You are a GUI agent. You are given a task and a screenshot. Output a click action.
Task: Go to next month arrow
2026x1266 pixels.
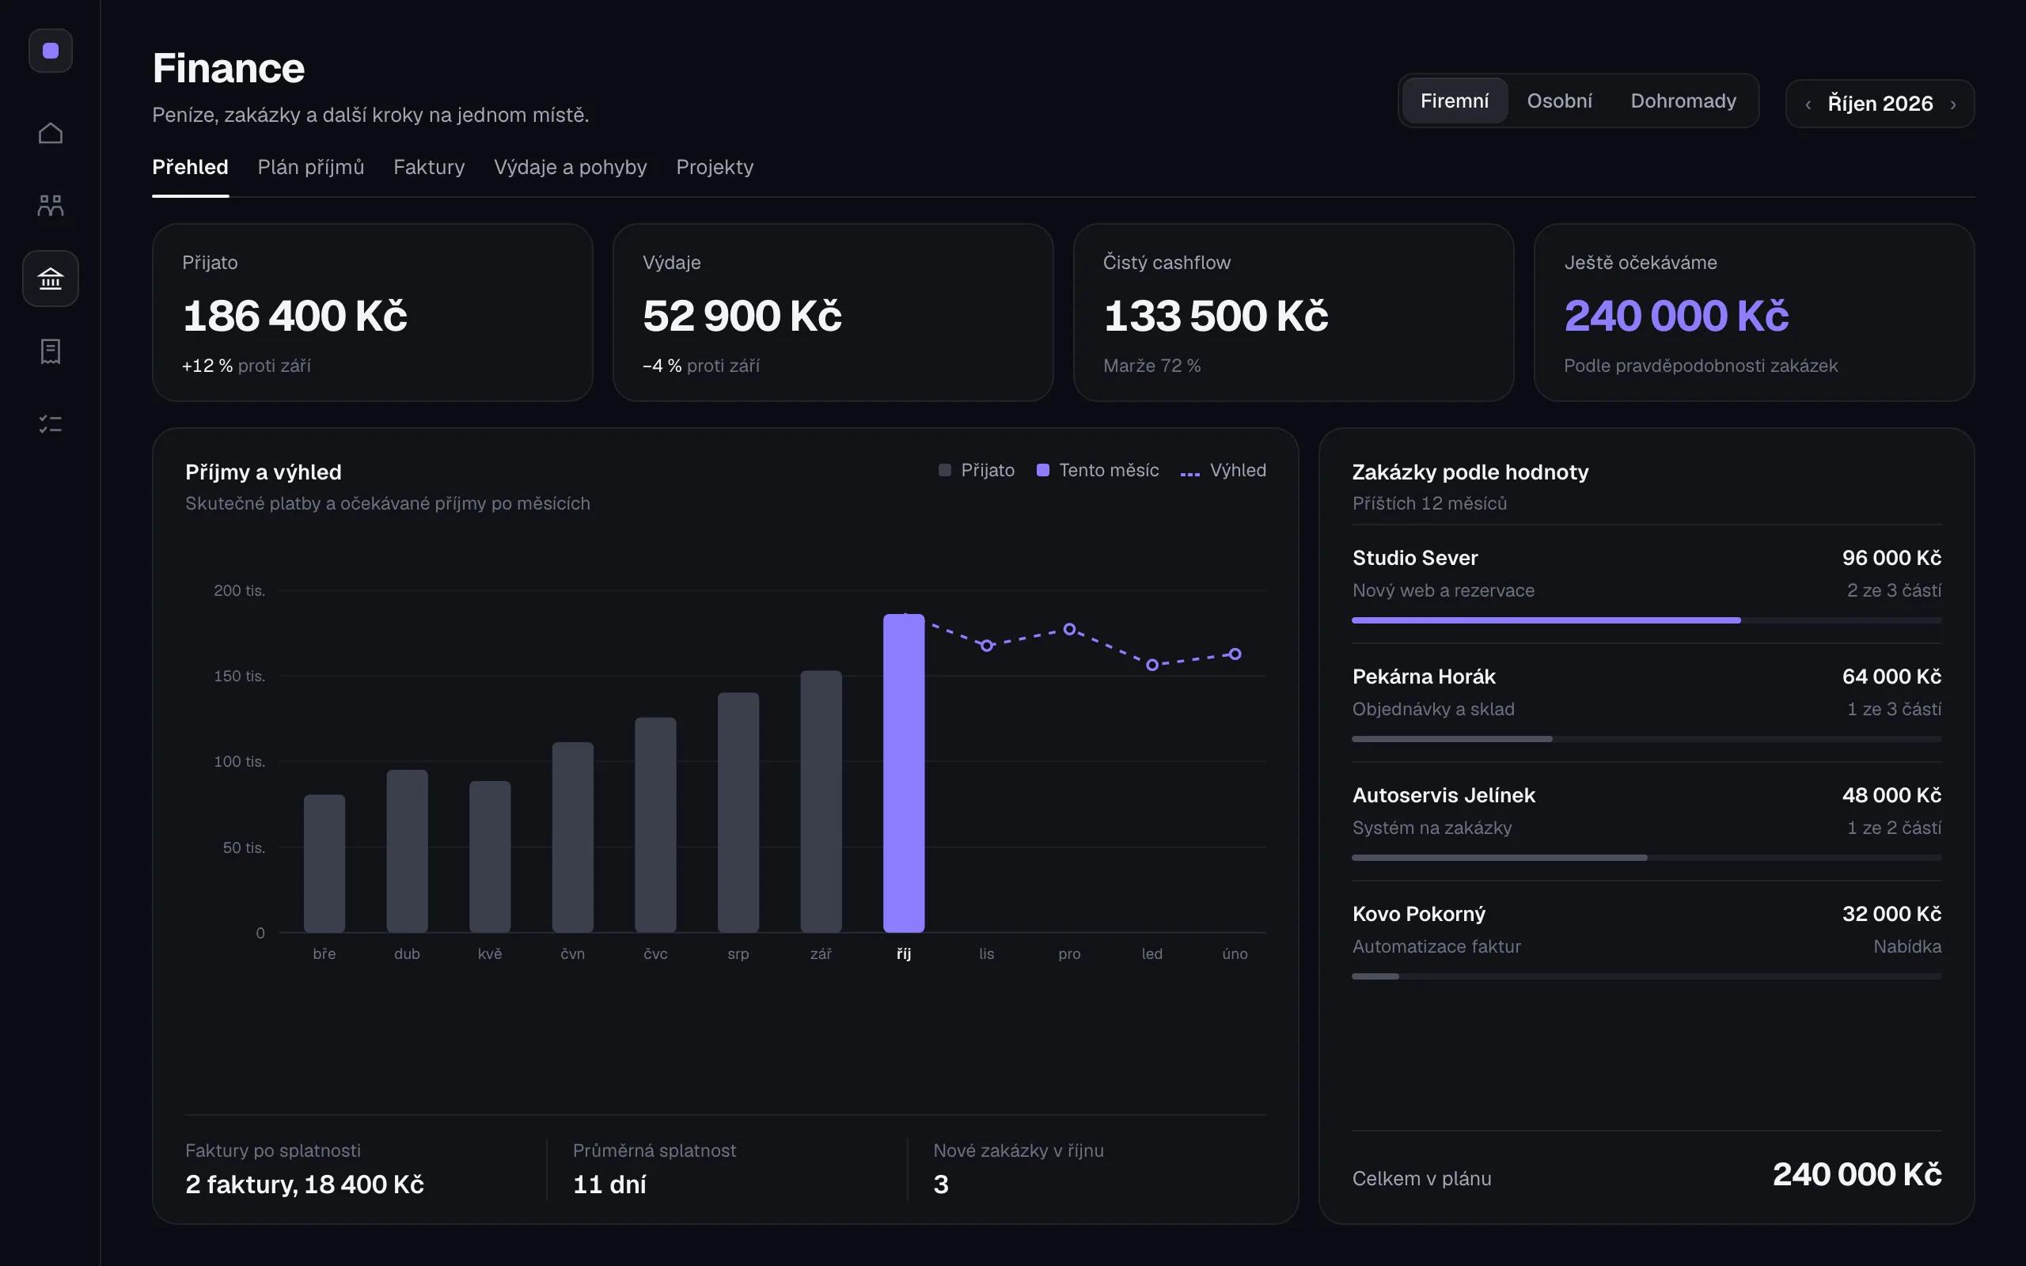click(x=1953, y=104)
